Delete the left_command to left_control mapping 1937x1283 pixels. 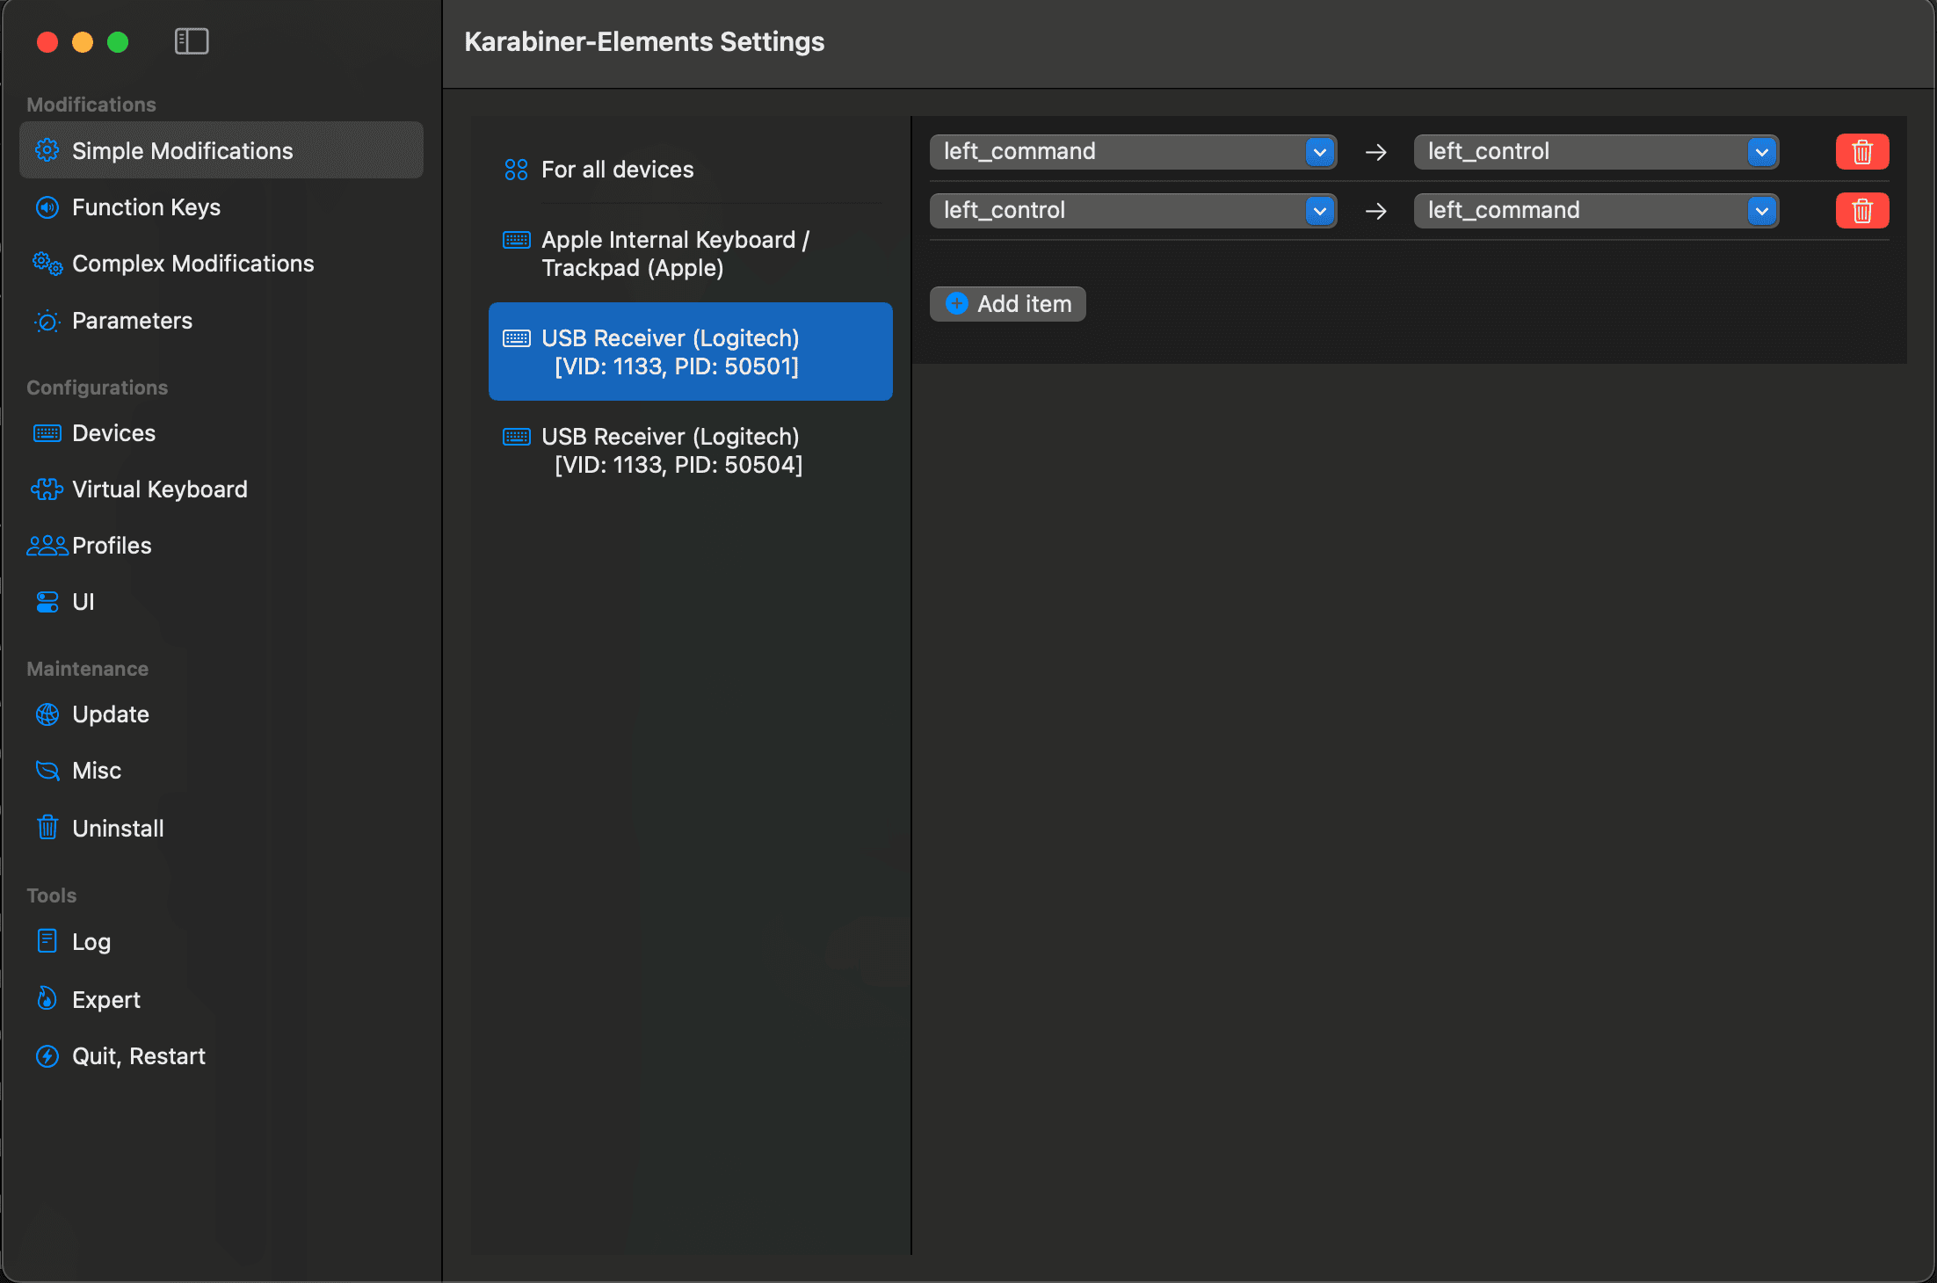tap(1861, 152)
